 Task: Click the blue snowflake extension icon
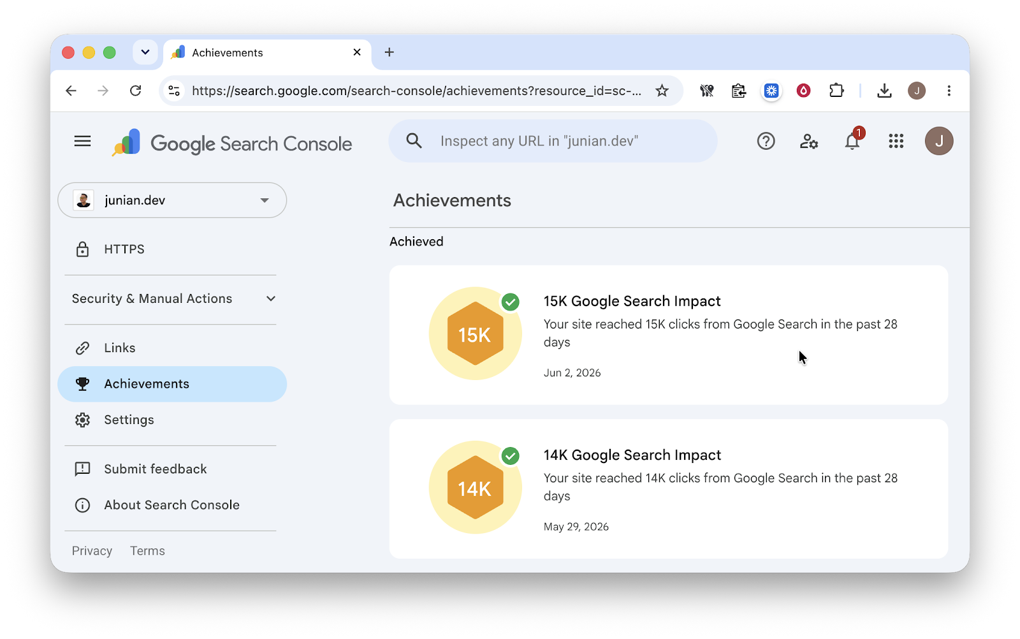(x=771, y=91)
